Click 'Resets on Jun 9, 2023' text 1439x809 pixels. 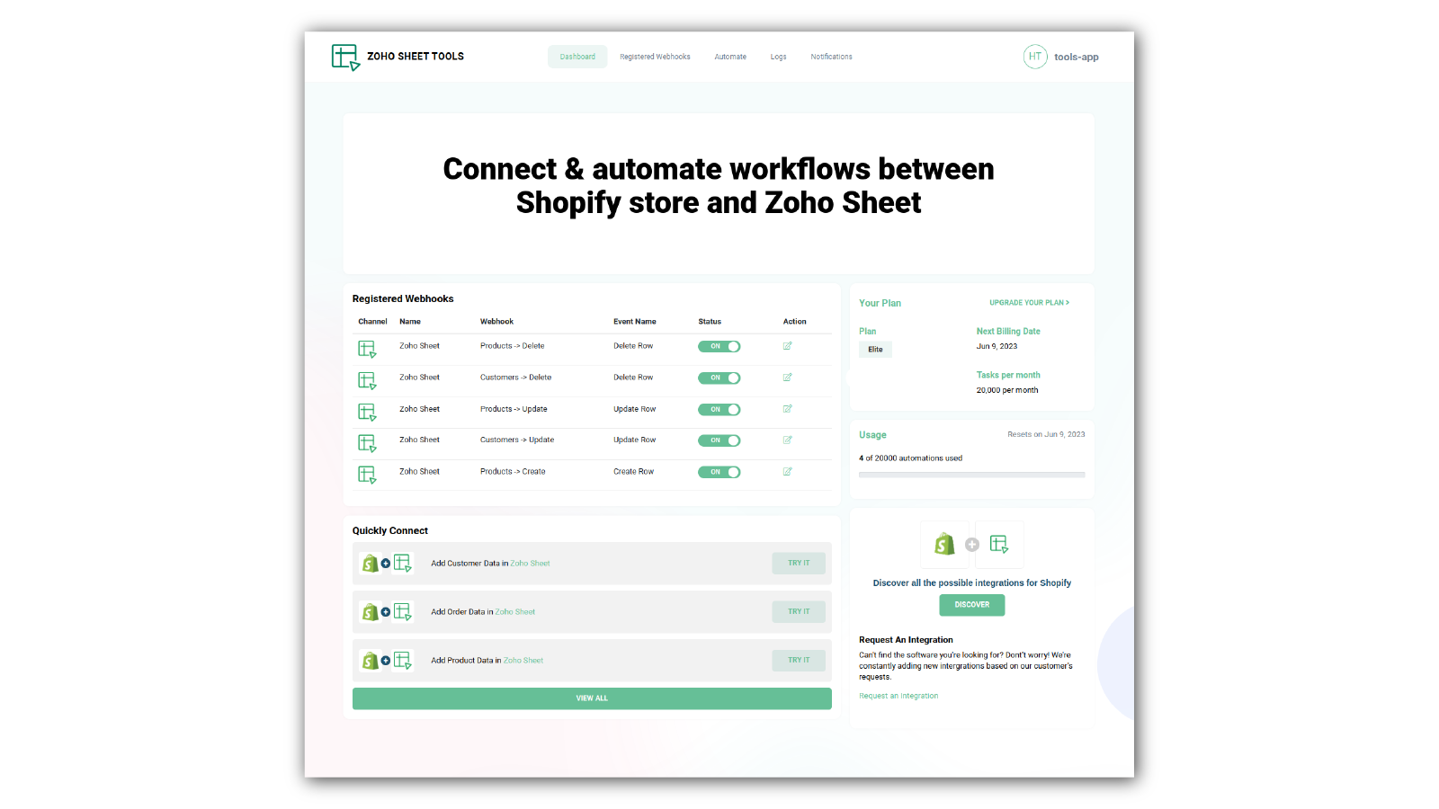pos(1046,434)
